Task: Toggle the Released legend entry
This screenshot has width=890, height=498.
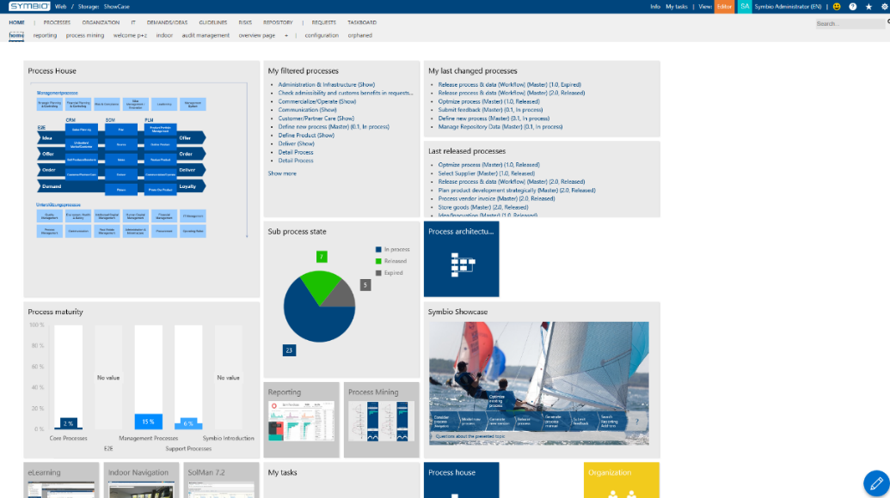Action: point(390,261)
